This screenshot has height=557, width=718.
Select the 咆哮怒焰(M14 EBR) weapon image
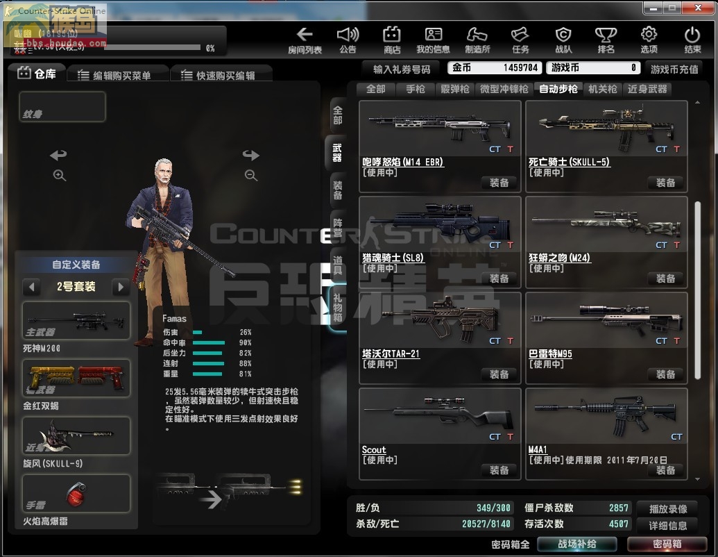tap(440, 128)
